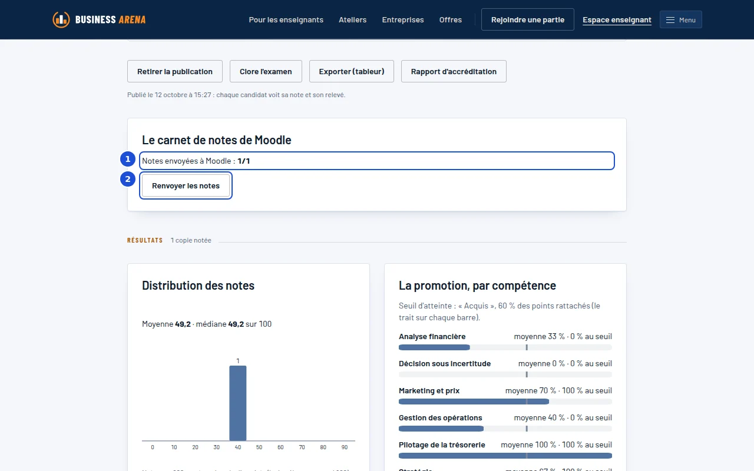Select Entreprises in the top nav
The height and width of the screenshot is (471, 754).
(x=403, y=19)
